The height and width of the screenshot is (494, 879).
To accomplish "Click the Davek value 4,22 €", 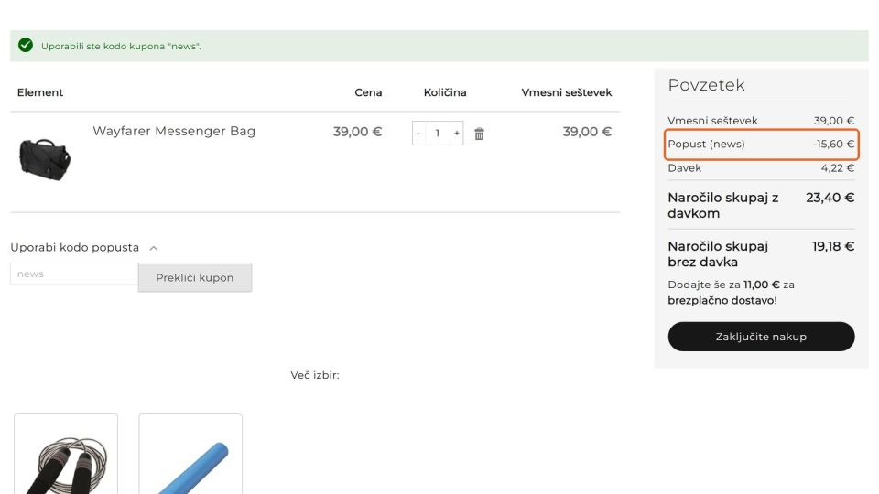I will pos(838,167).
